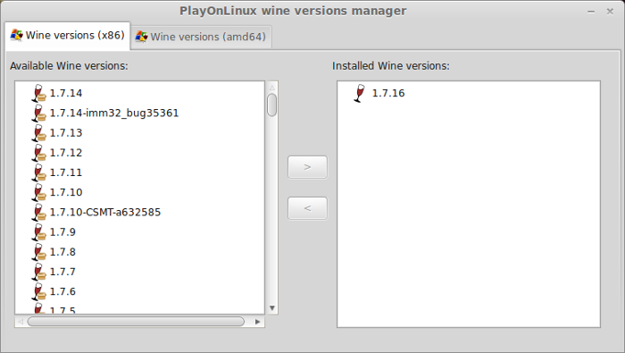Click the vertical scrollbar thumb

pyautogui.click(x=272, y=105)
